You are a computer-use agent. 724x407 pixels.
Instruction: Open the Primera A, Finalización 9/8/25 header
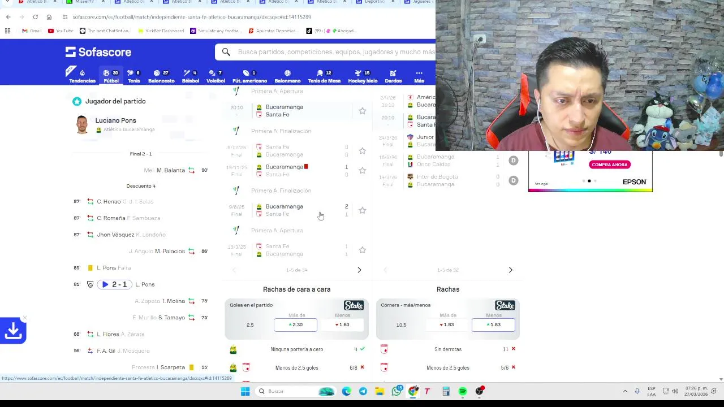[281, 190]
